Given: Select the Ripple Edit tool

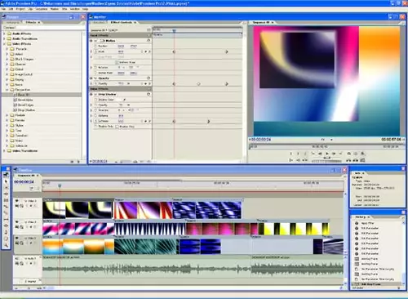Looking at the screenshot, I should [6, 194].
